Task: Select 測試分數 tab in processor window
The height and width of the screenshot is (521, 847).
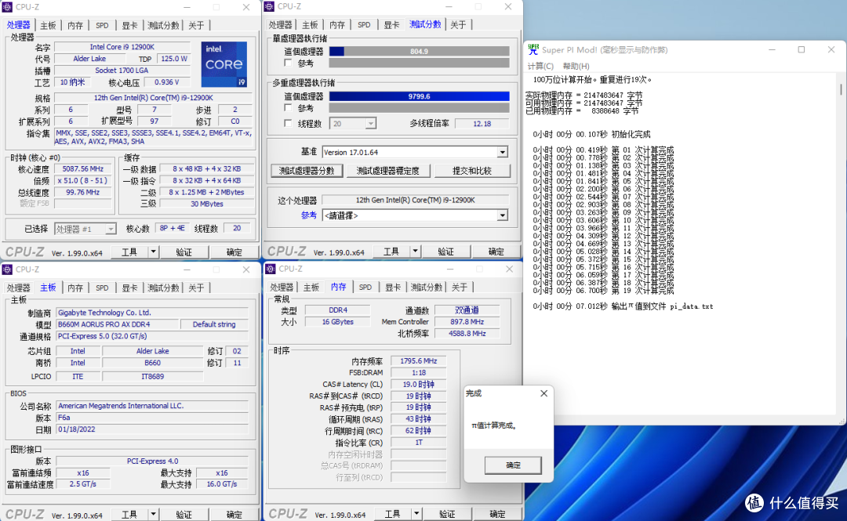Action: click(163, 25)
